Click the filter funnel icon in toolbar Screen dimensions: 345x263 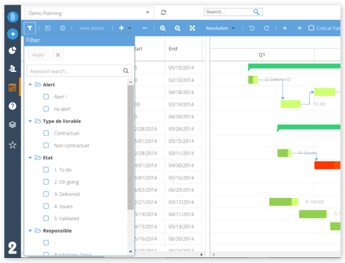tap(30, 28)
